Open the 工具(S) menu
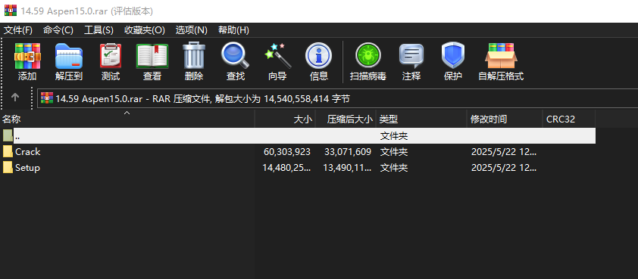 point(99,30)
